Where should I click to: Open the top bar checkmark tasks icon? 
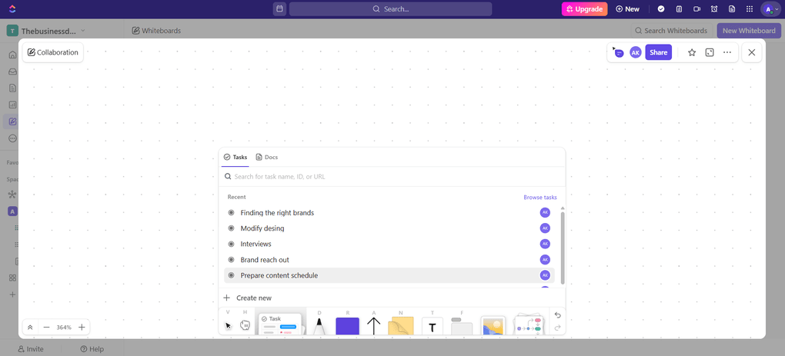661,9
